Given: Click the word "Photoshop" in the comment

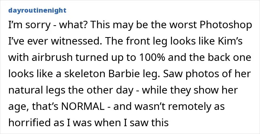Looking at the screenshot, I should (226, 25).
